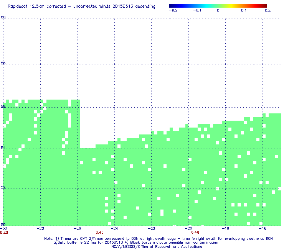284x249 pixels.
Task: Click the Note line about GMT times
Action: pos(159,239)
